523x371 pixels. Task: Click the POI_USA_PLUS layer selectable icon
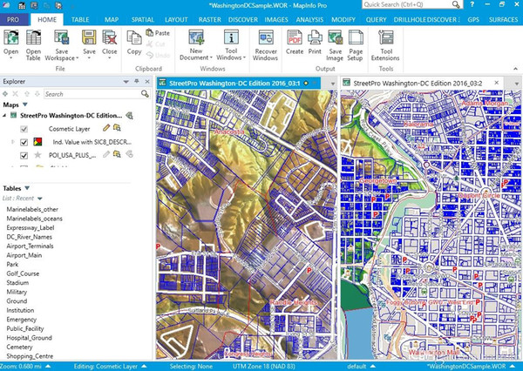[x=117, y=154]
